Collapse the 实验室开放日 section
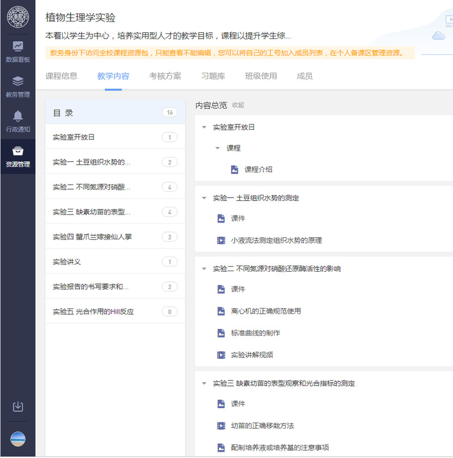Viewport: 453px width, 458px height. [x=204, y=127]
